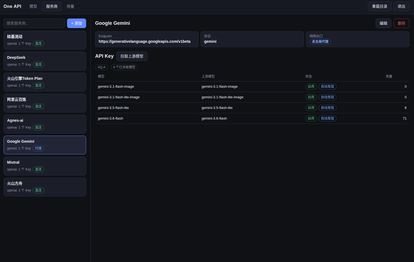Click 启用 badge in gemini-3.6-flash row
414x262 pixels.
(311, 118)
